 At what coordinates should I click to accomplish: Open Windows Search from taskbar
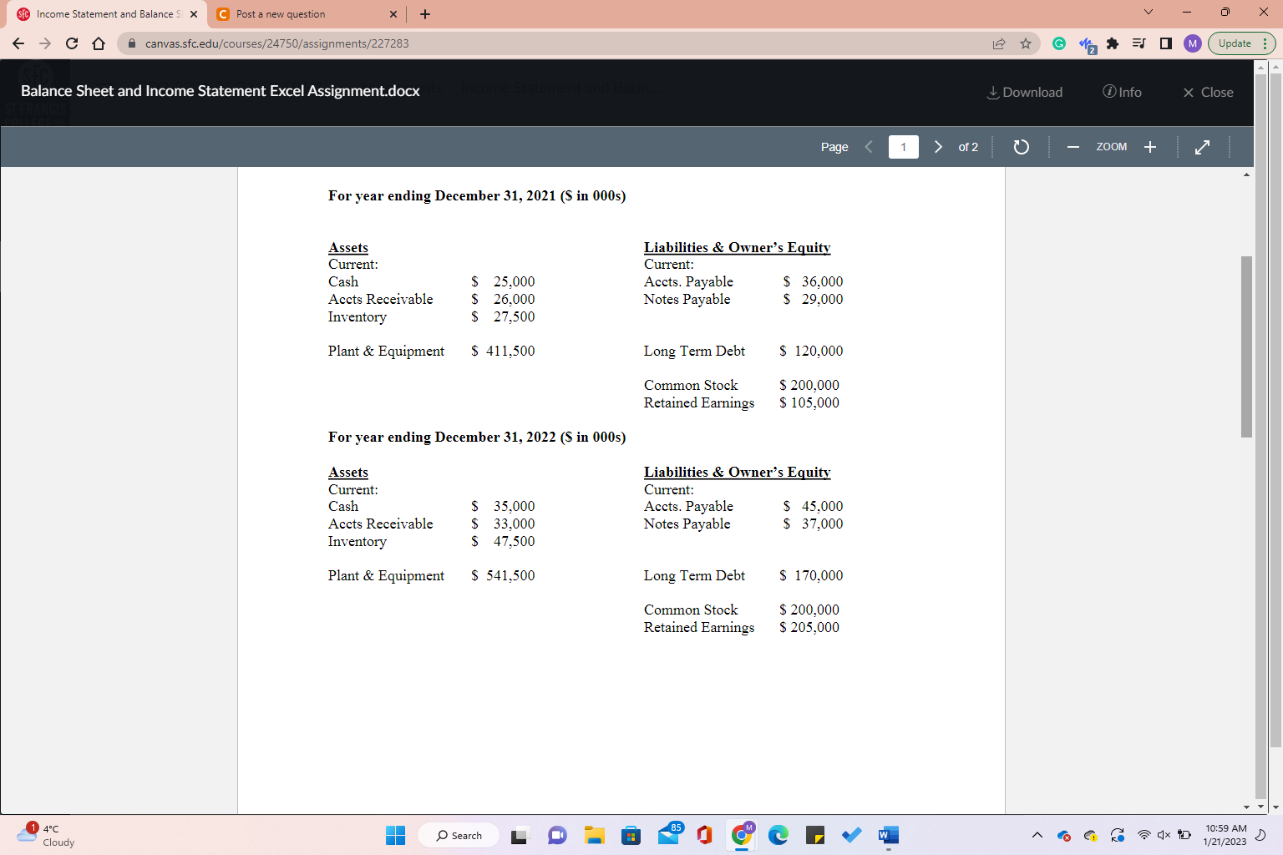pyautogui.click(x=459, y=835)
